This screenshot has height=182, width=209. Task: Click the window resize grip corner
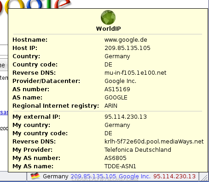(x=204, y=177)
